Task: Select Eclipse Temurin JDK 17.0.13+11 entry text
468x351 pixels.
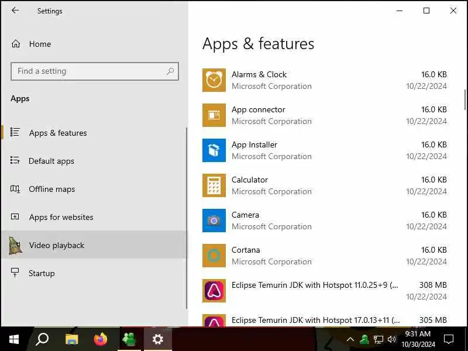Action: (x=316, y=320)
